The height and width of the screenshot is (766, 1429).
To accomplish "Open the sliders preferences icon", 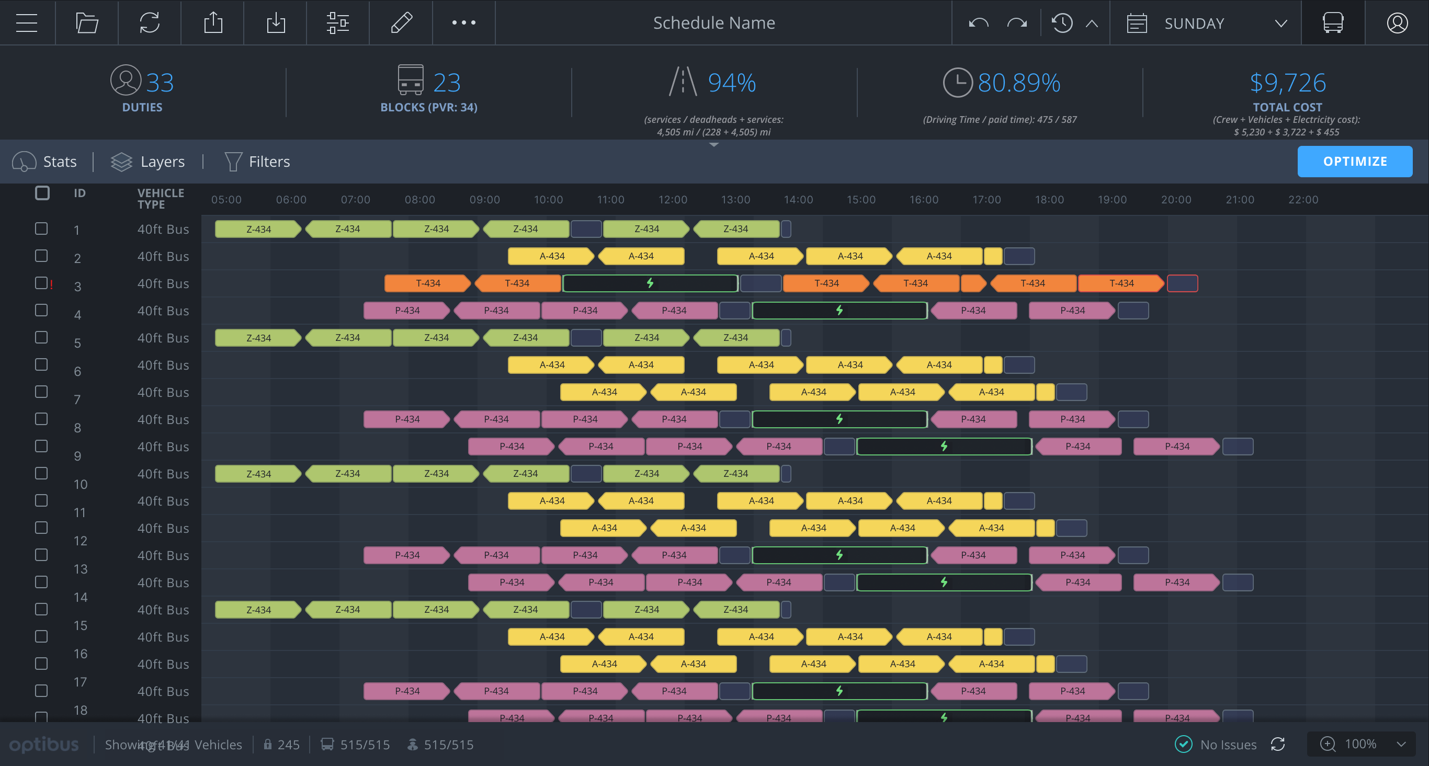I will [337, 22].
